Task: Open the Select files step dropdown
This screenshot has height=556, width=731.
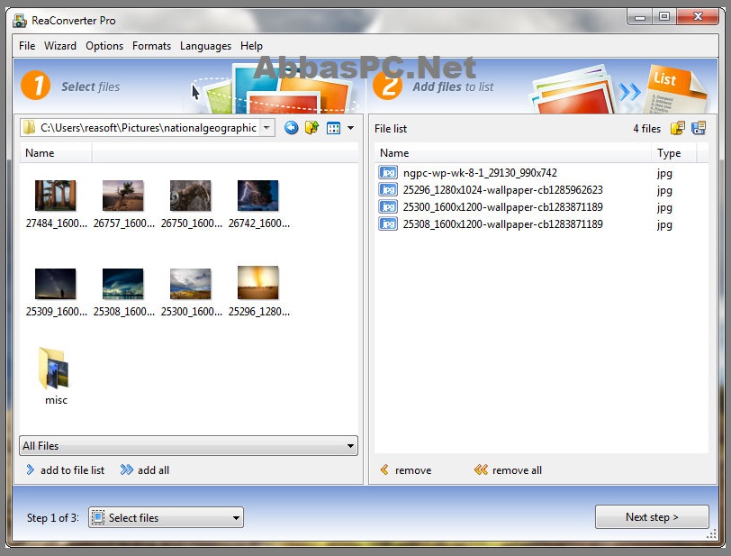Action: point(166,517)
